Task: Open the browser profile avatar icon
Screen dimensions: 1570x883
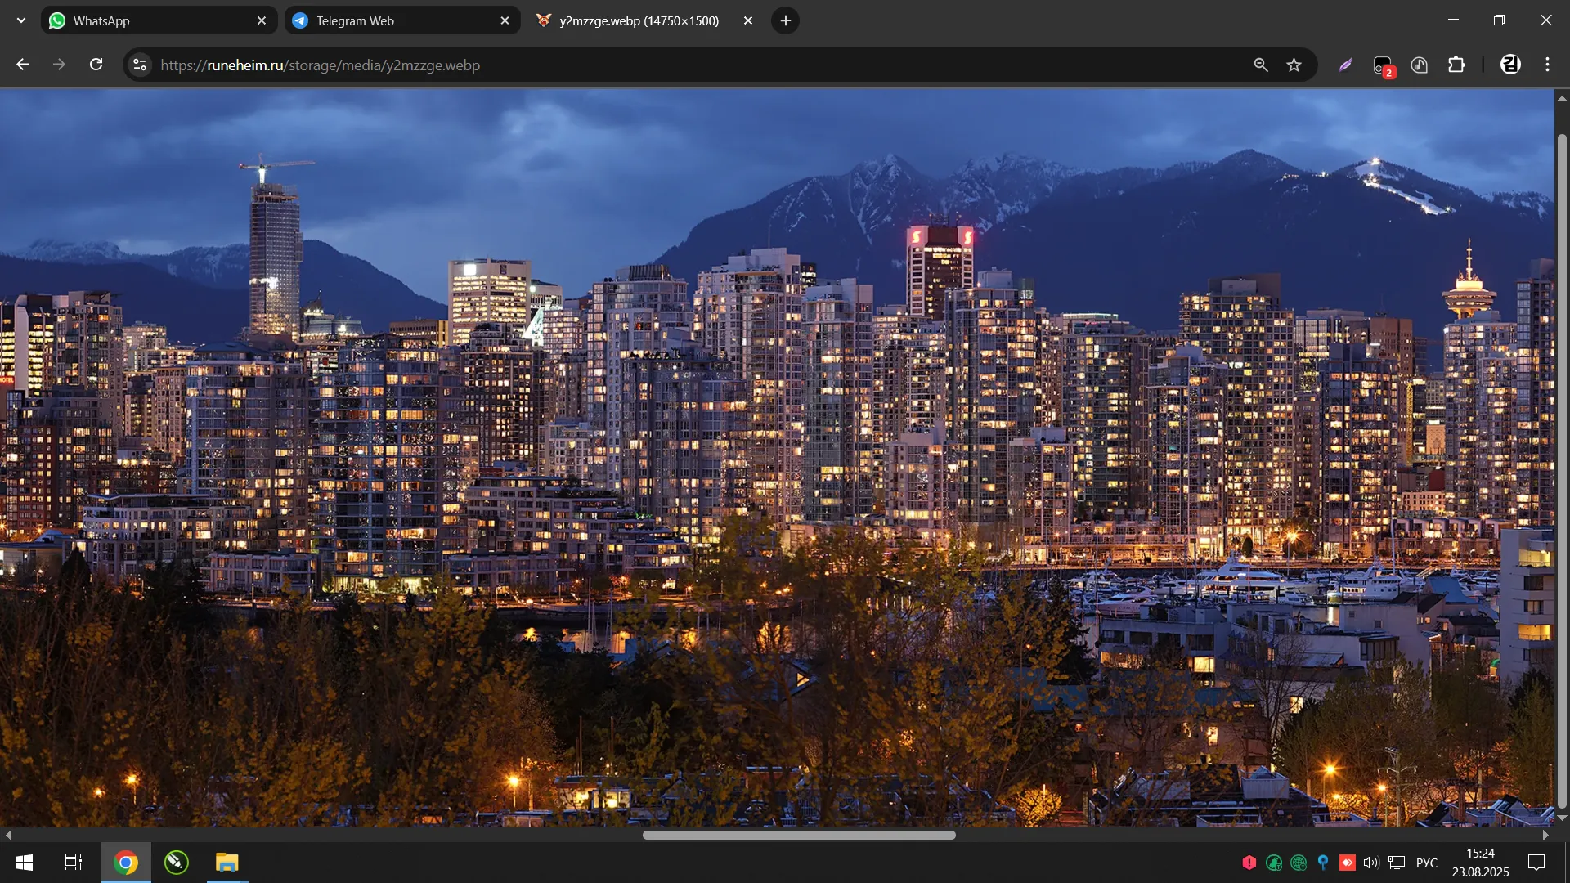Action: click(1510, 65)
